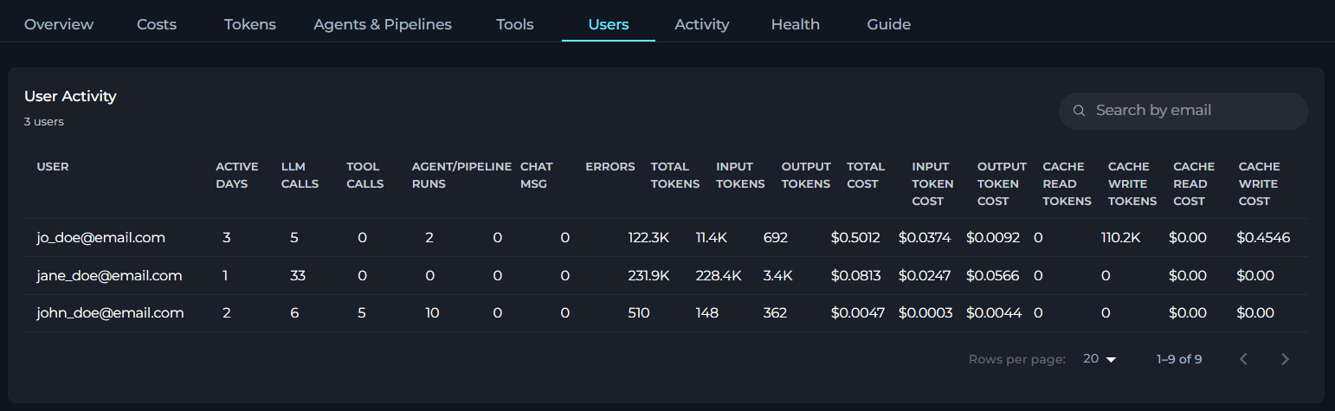Sort by INPUT TOKEN COST header
Image resolution: width=1335 pixels, height=411 pixels.
(x=932, y=183)
